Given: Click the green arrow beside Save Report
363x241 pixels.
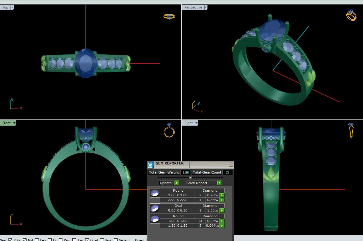Looking at the screenshot, I should [219, 183].
